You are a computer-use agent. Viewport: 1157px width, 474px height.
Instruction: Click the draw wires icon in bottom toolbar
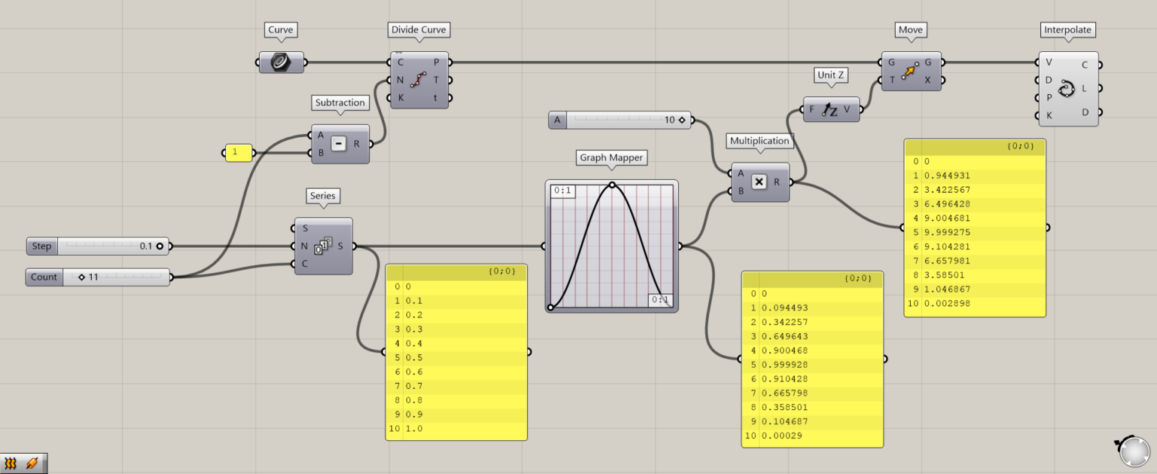(33, 462)
